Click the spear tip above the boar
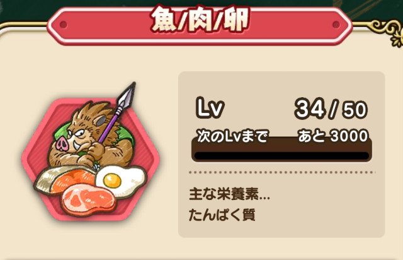 coord(127,95)
